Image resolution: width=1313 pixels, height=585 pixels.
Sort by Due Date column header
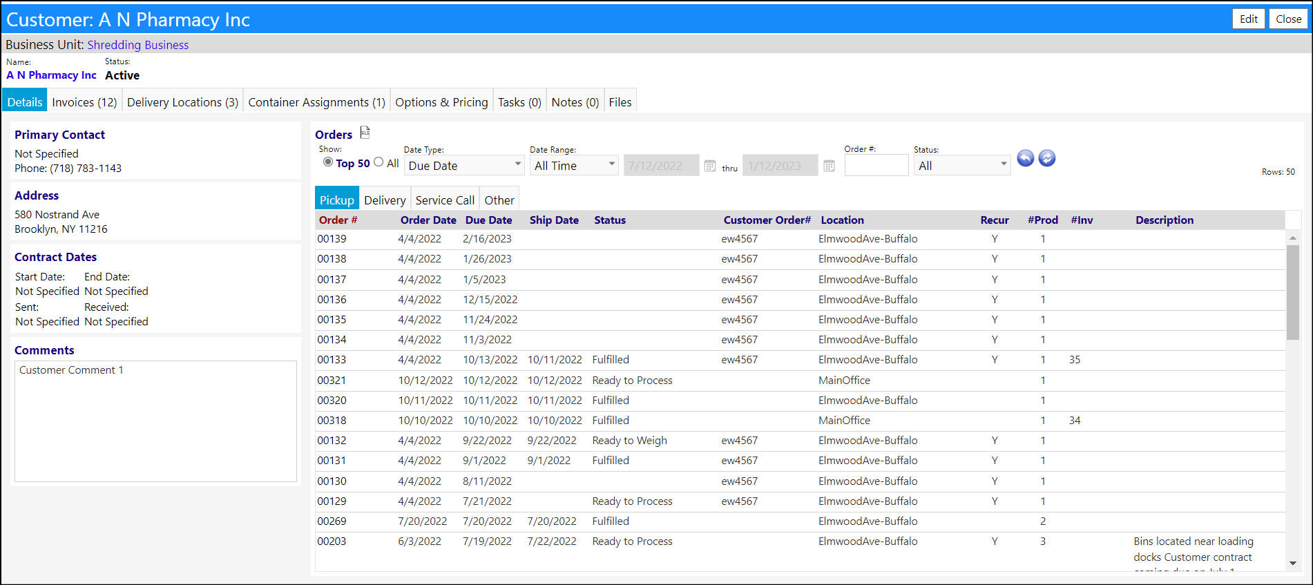pos(489,220)
